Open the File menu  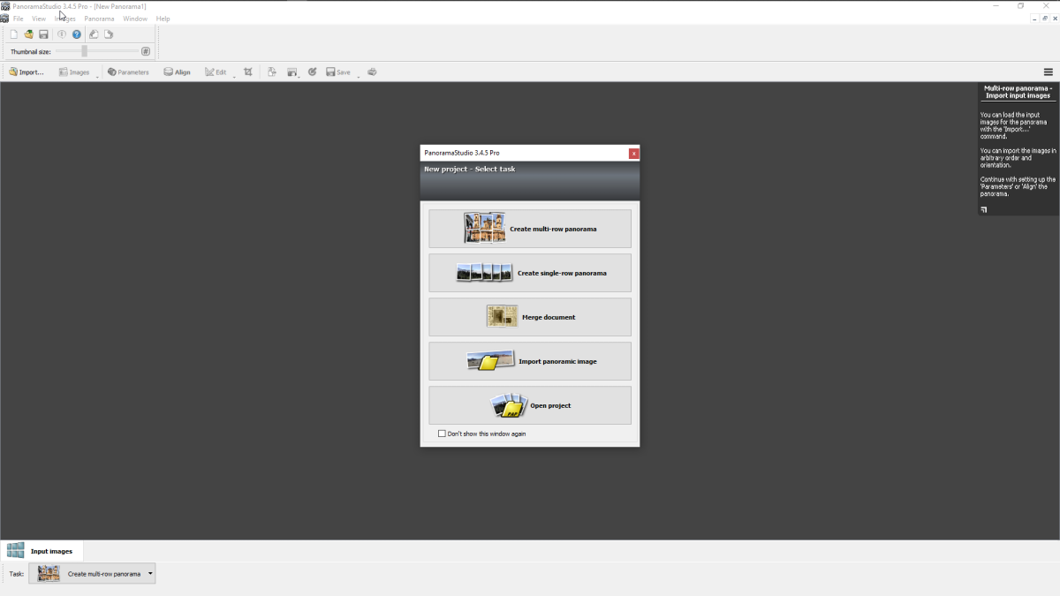coord(19,19)
